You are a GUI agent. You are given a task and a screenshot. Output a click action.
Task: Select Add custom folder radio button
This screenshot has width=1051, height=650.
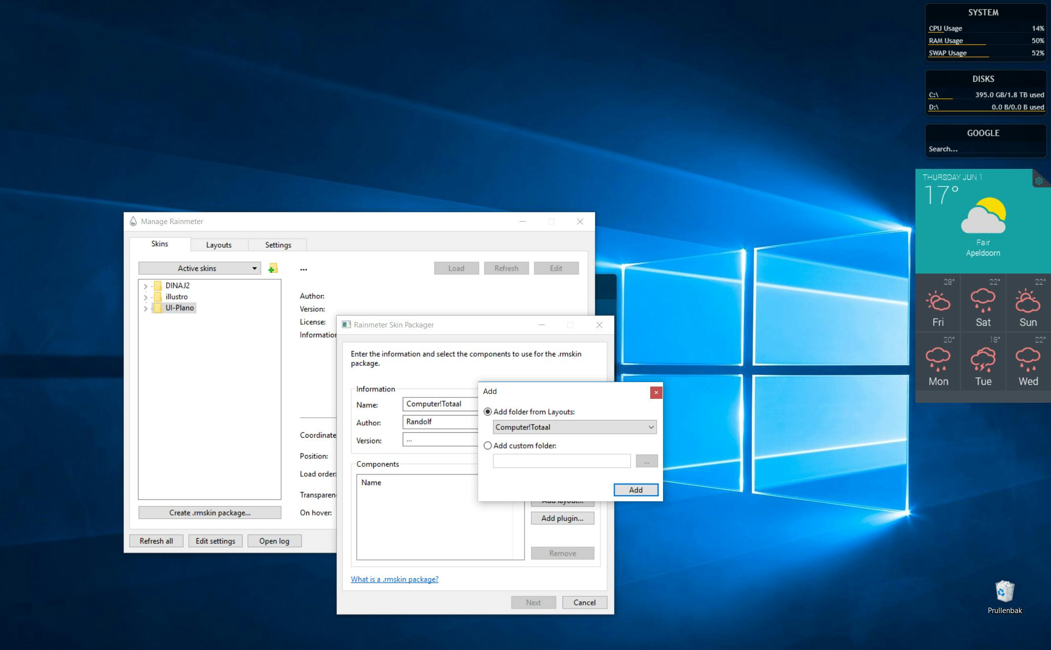pos(488,446)
